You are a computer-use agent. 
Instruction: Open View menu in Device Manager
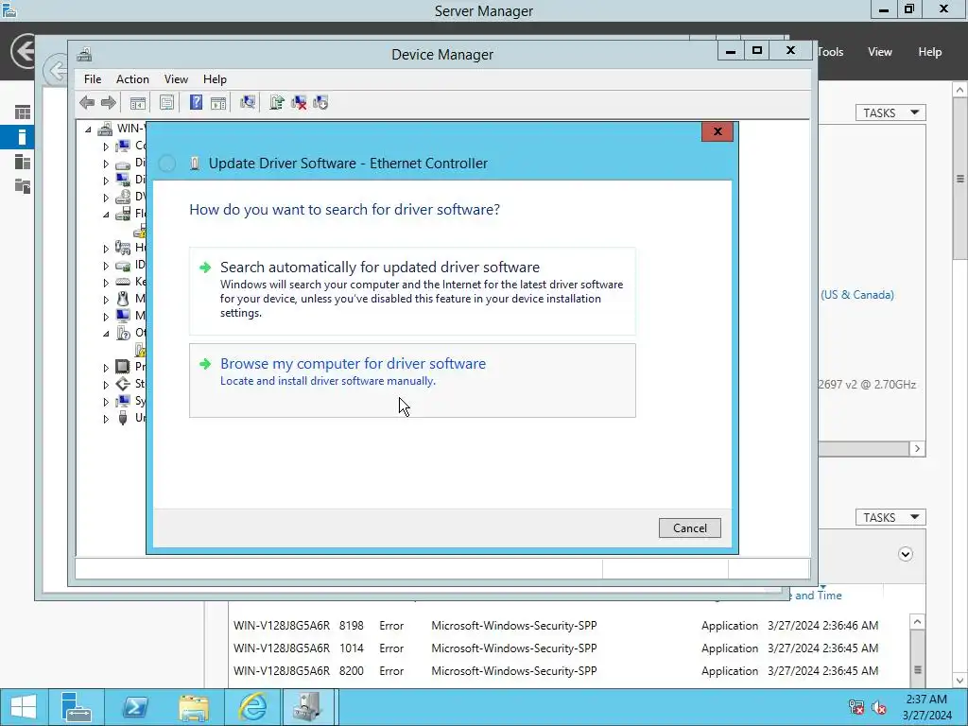tap(176, 79)
